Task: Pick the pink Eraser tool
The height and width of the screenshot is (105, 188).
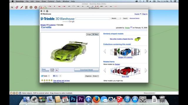Action: pos(17,7)
